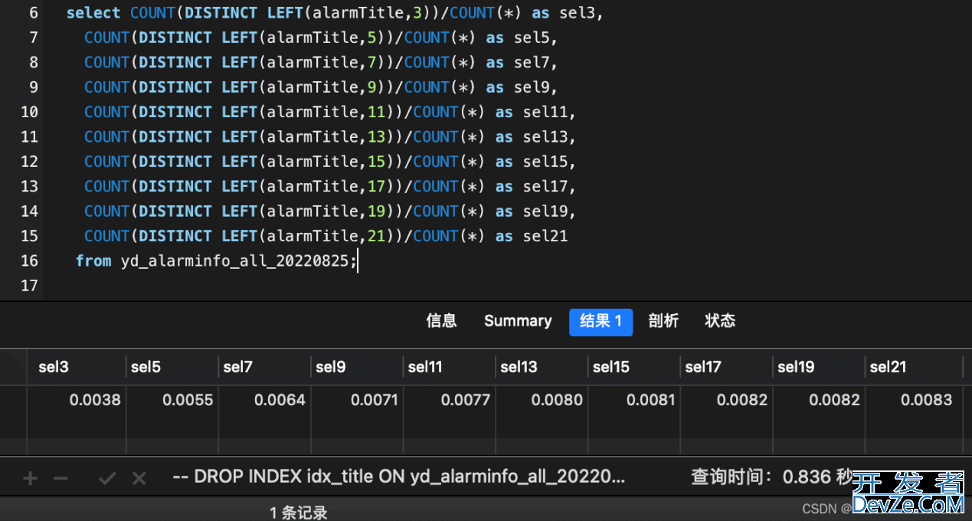
Task: Open the 剖析 tab
Action: [x=663, y=321]
